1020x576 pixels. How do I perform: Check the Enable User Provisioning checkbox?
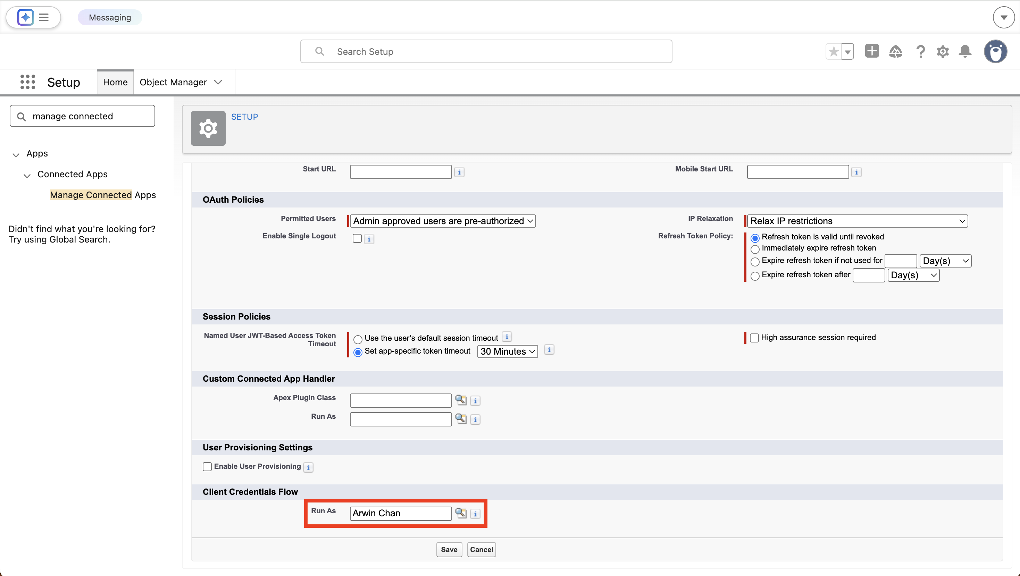tap(207, 466)
